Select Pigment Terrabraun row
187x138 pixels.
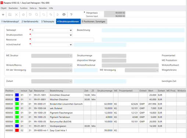click(x=95, y=117)
